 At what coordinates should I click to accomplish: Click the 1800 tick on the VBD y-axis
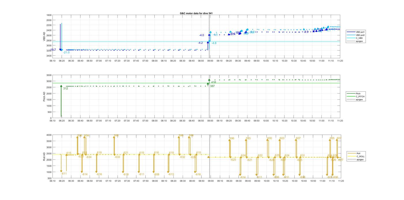coord(49,15)
